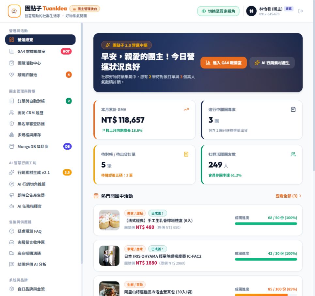Click the users icon on 社群活躍團友數 card
The height and width of the screenshot is (296, 315).
293,154
